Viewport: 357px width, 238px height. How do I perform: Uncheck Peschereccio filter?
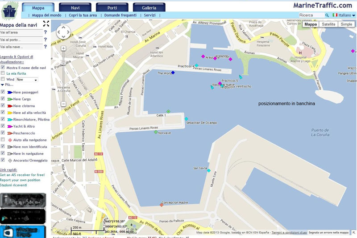coord(3,133)
